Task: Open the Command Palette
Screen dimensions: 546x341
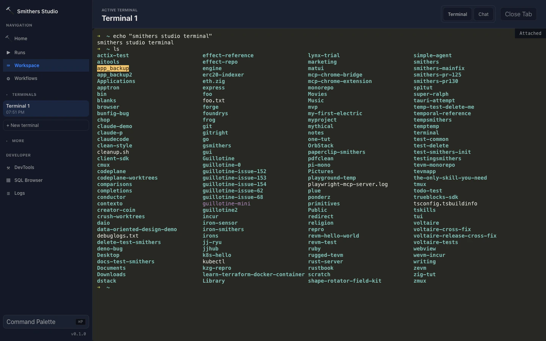Action: pyautogui.click(x=46, y=322)
